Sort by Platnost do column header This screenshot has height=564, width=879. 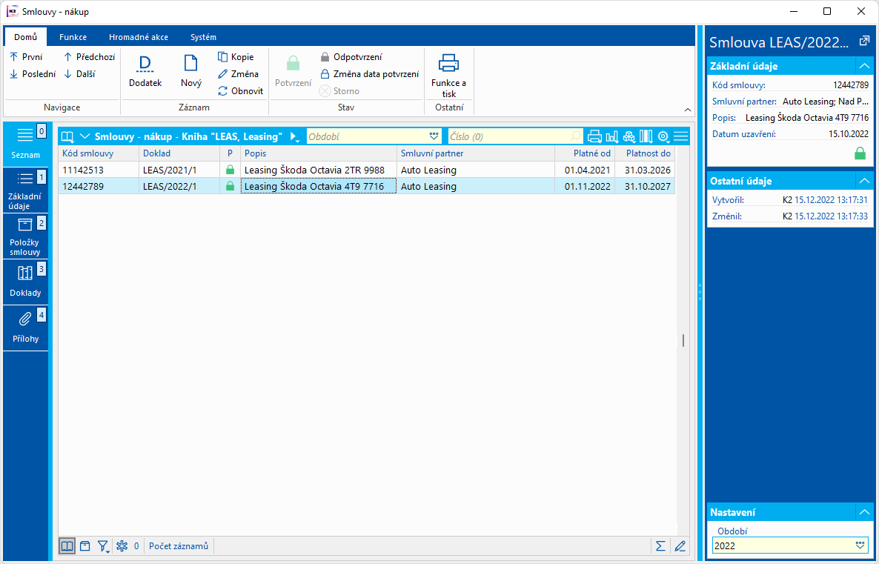pyautogui.click(x=645, y=153)
